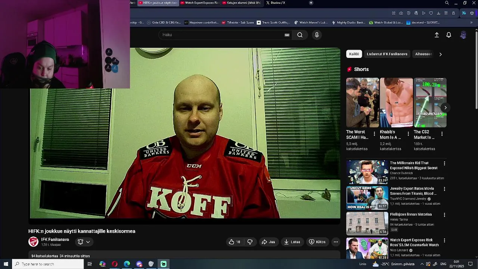Open browser extensions cube icon

tap(472, 13)
